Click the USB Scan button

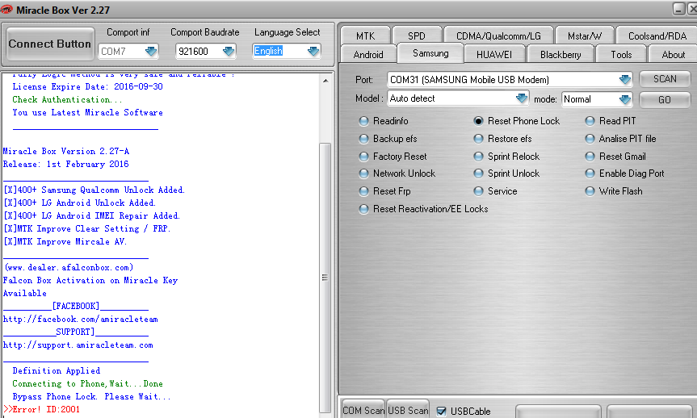(408, 411)
